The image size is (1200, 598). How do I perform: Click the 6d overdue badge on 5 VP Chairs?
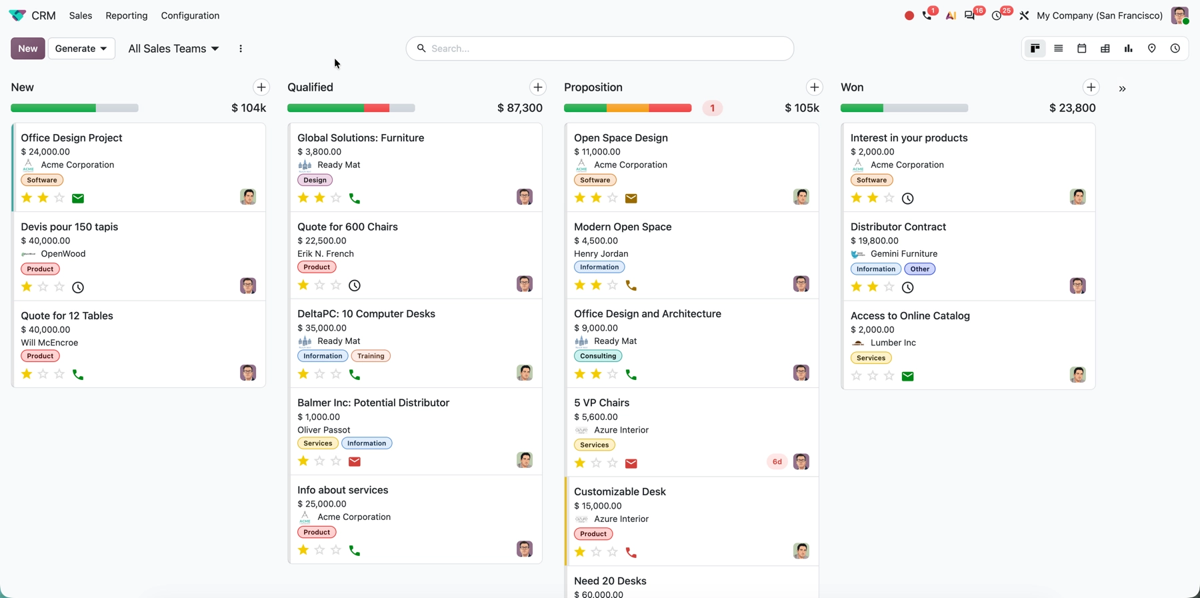777,462
